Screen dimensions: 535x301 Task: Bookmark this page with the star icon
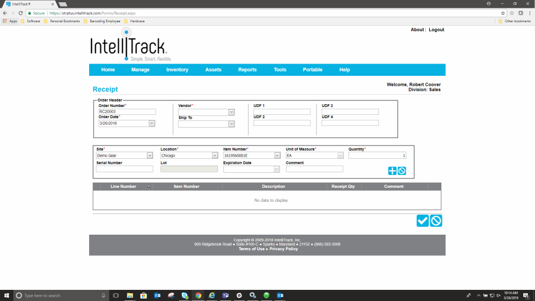(x=503, y=13)
